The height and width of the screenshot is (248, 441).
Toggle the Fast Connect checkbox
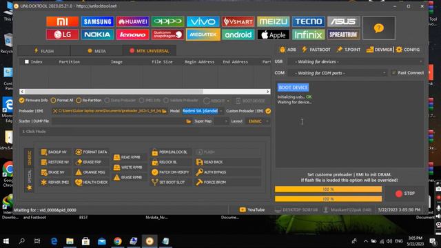393,73
